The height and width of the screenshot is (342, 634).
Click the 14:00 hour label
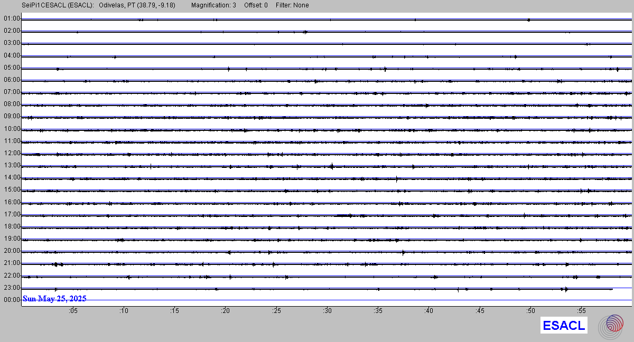[12, 177]
